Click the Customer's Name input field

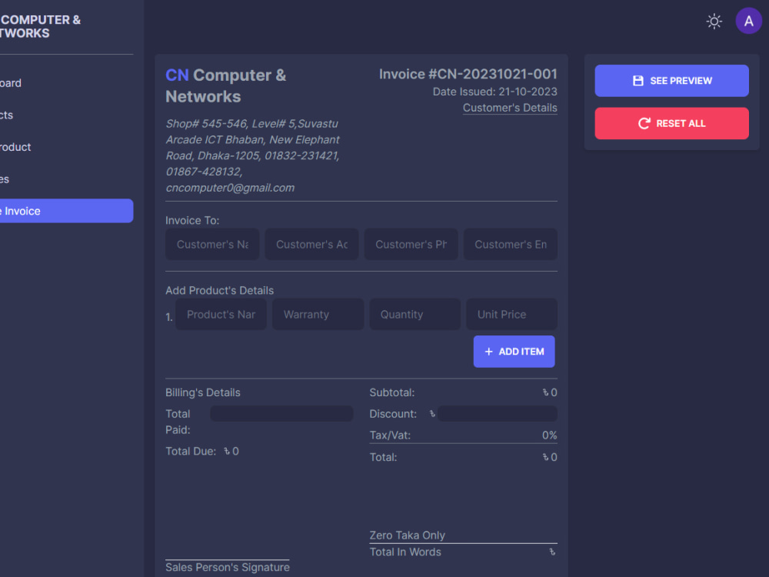coord(211,244)
